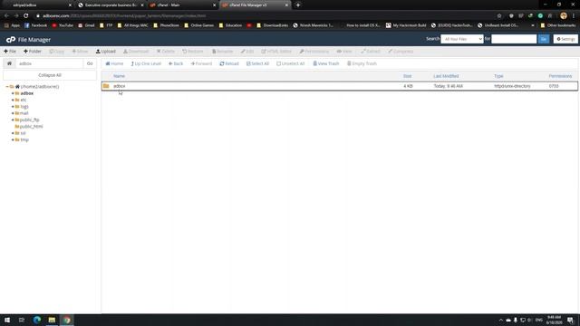The height and width of the screenshot is (326, 580).
Task: Click the Copy toolbar button
Action: pos(56,52)
